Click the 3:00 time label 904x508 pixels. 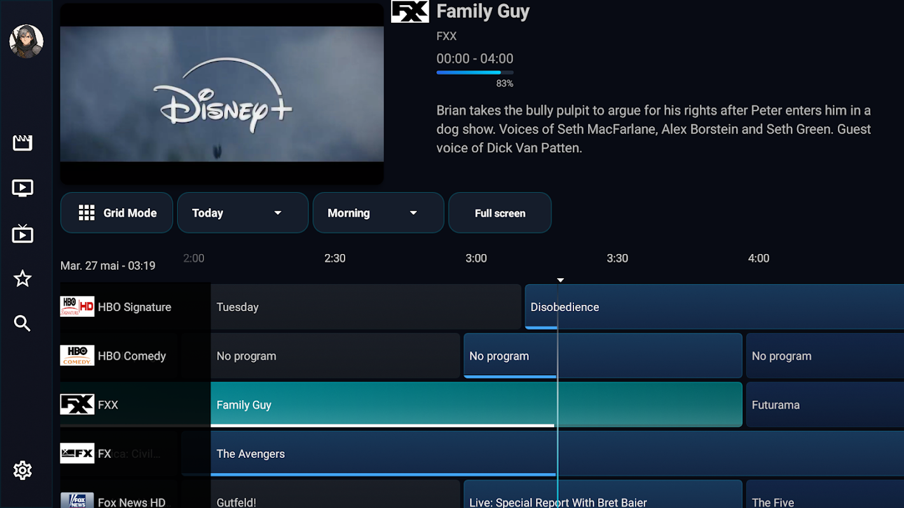click(476, 258)
